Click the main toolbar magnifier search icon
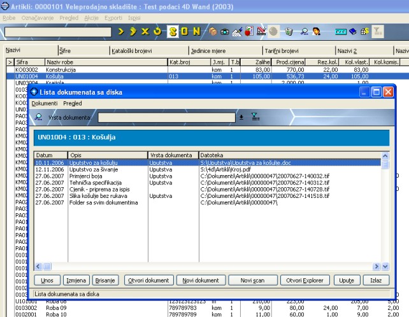The height and width of the screenshot is (317, 409). tap(304, 32)
